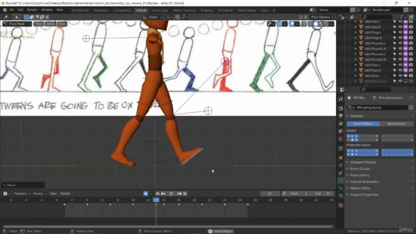This screenshot has height=234, width=416.
Task: Hide GEO-Thumb2.L with eye icon
Action: [400, 54]
